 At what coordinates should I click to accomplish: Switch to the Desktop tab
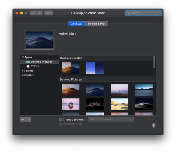pyautogui.click(x=76, y=24)
